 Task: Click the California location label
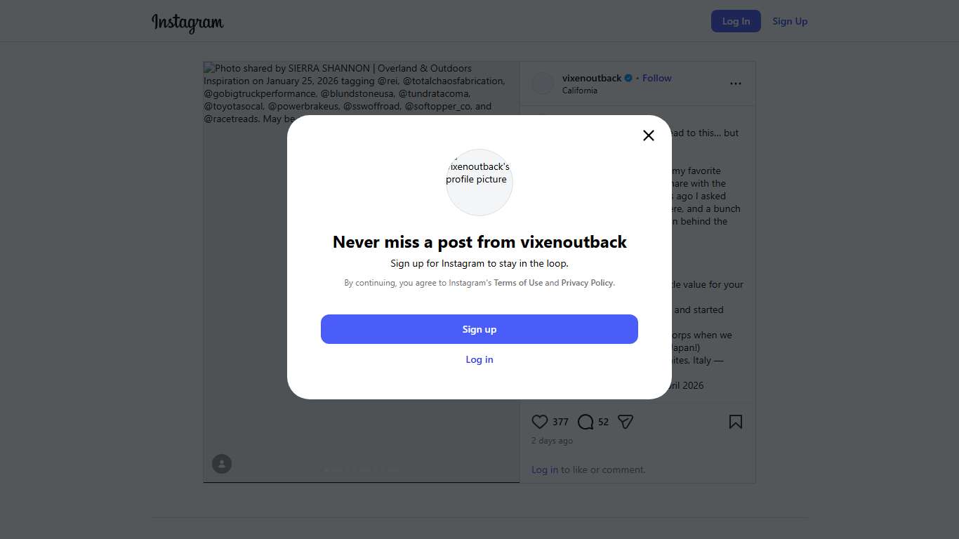click(580, 91)
